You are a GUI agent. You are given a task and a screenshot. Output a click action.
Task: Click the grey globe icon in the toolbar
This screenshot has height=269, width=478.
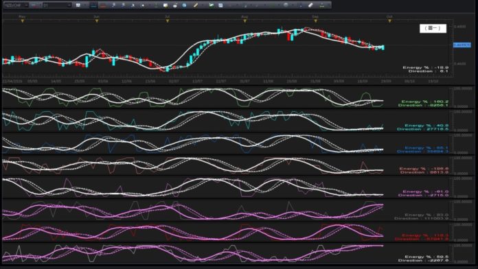point(286,5)
